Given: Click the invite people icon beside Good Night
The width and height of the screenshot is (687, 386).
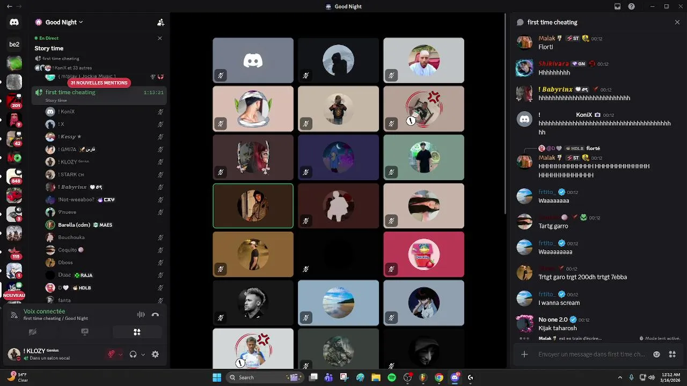Looking at the screenshot, I should (160, 23).
